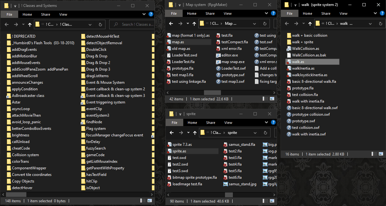
Task: Click the help icon in the walk window
Action: pos(382,13)
